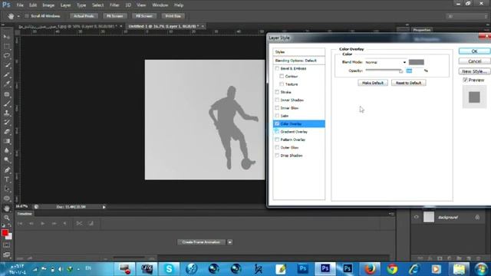Open the File menu

point(20,5)
